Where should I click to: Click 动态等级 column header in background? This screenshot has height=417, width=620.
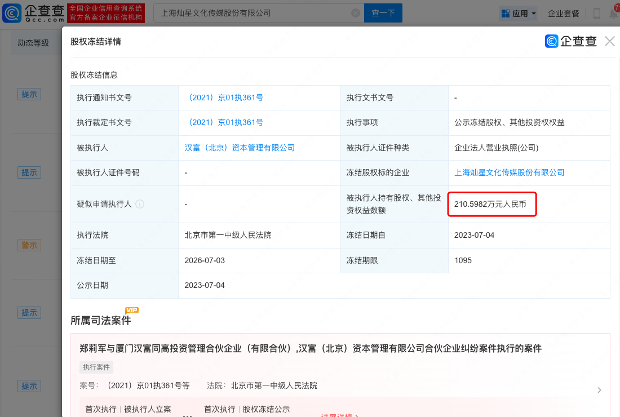(x=33, y=43)
